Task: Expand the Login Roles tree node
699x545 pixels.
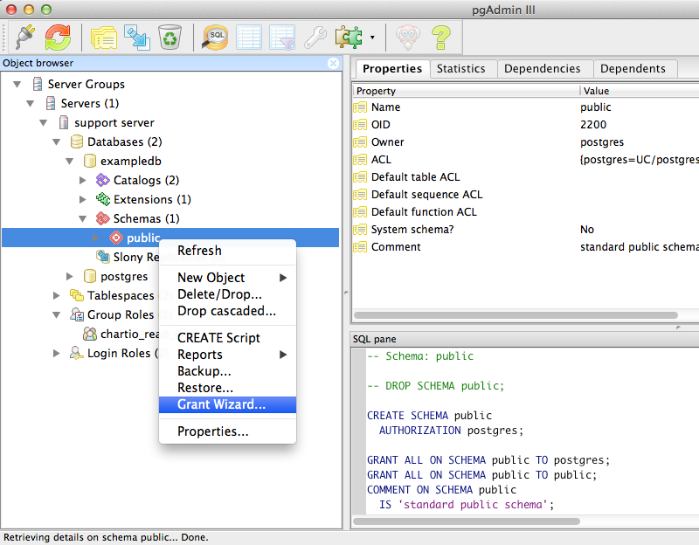Action: 56,353
